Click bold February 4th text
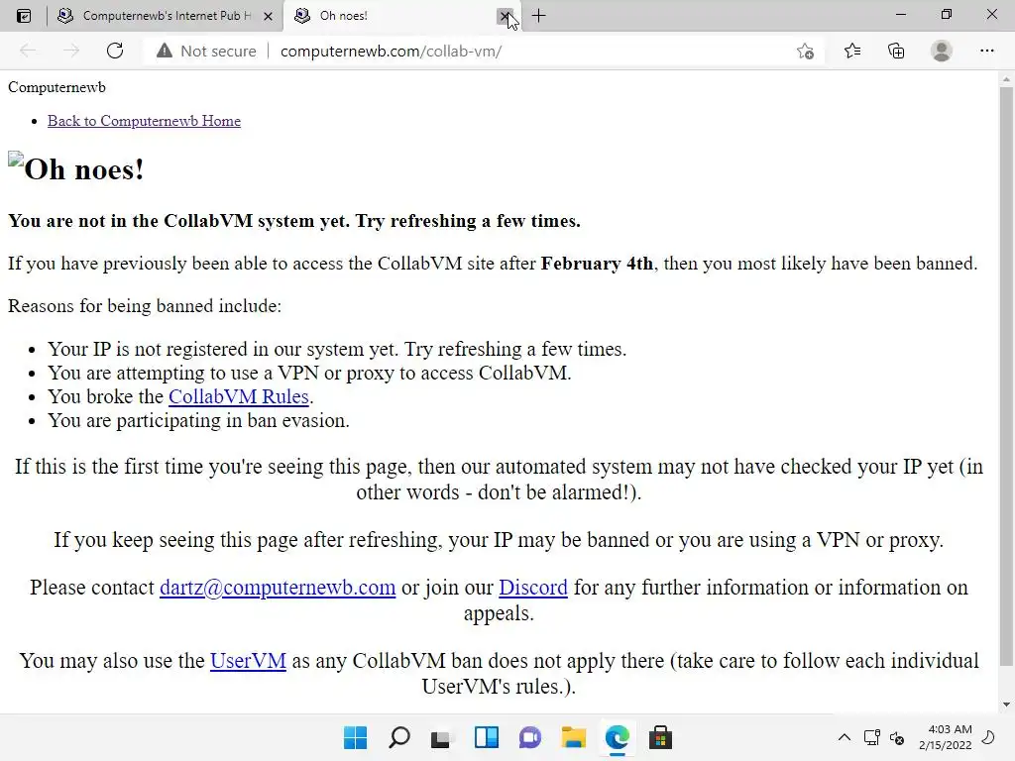This screenshot has height=761, width=1015. coord(597,264)
